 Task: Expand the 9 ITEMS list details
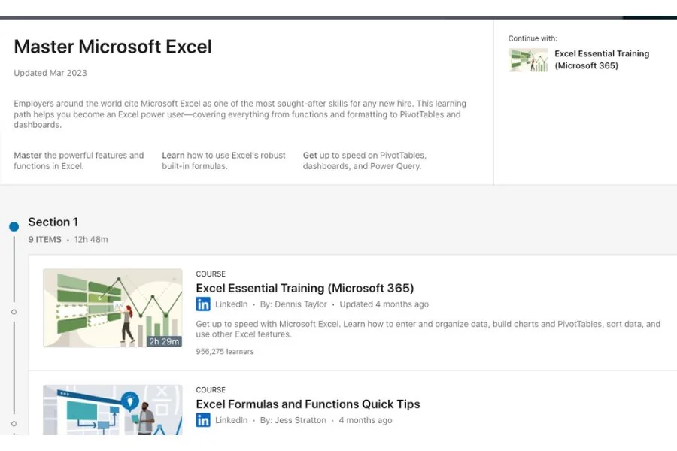tap(44, 239)
